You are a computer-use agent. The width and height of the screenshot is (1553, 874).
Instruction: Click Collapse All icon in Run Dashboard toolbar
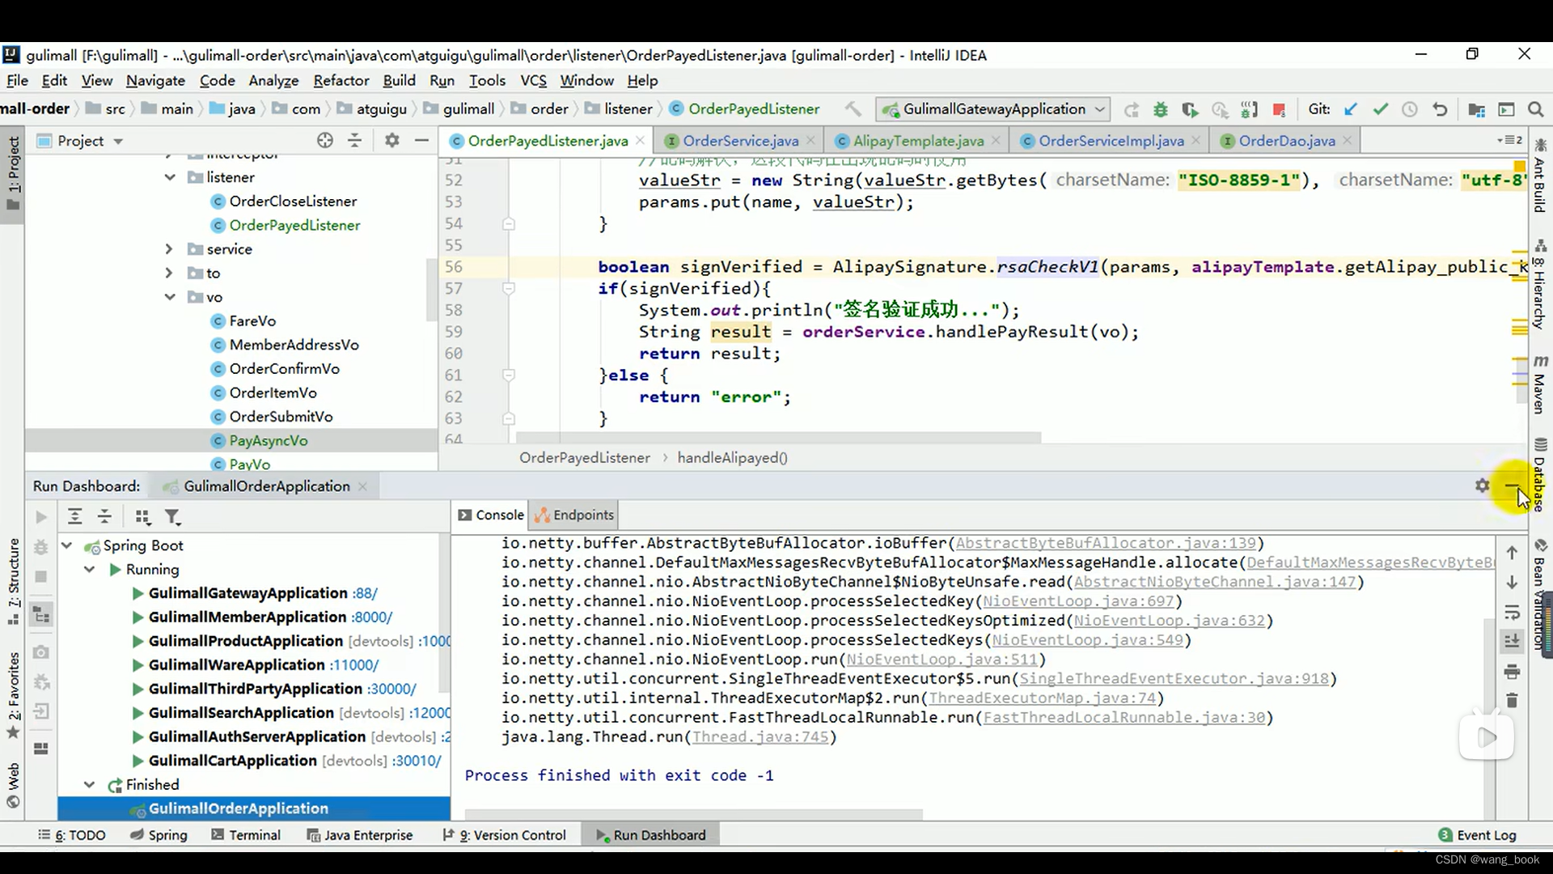[104, 516]
